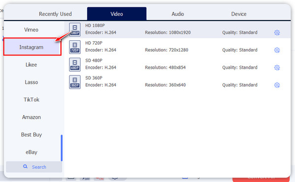Click the Search field in sidebar
Image resolution: width=295 pixels, height=182 pixels.
pos(34,167)
